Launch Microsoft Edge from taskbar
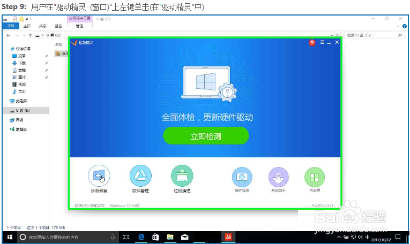Screen dimensions: 410x244 click(141, 237)
